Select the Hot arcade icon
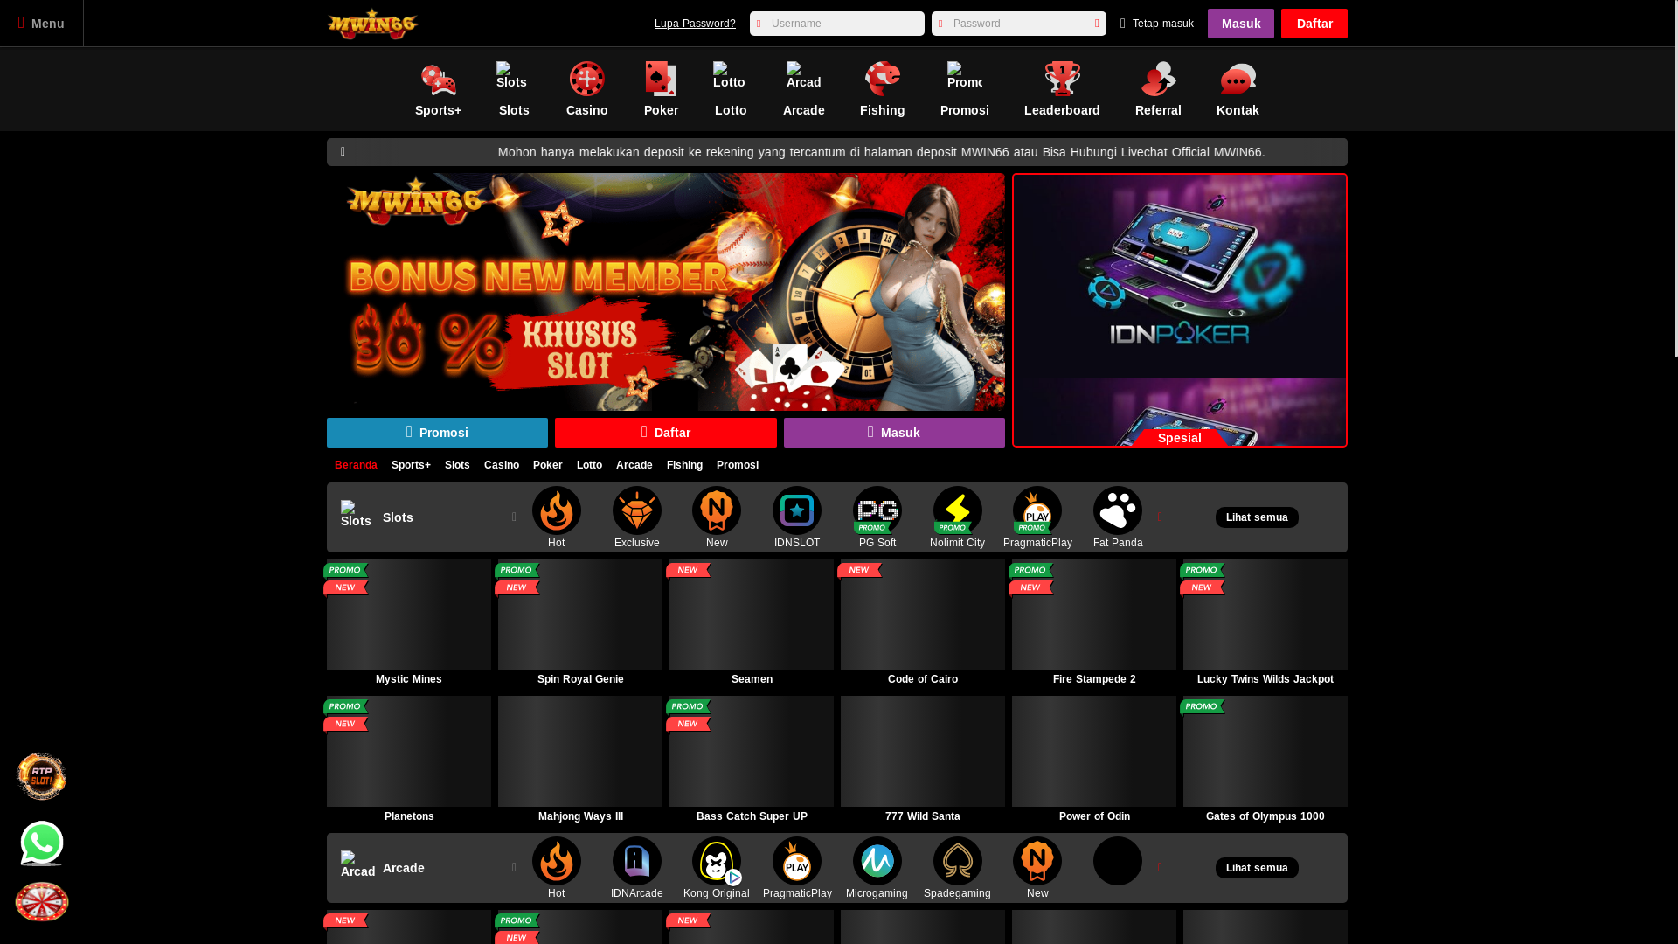 click(557, 861)
